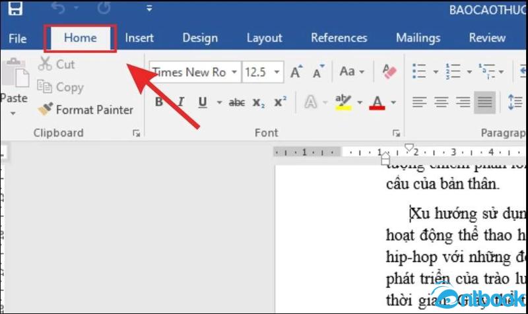
Task: Open the Clipboard pane launcher
Action: (x=137, y=133)
